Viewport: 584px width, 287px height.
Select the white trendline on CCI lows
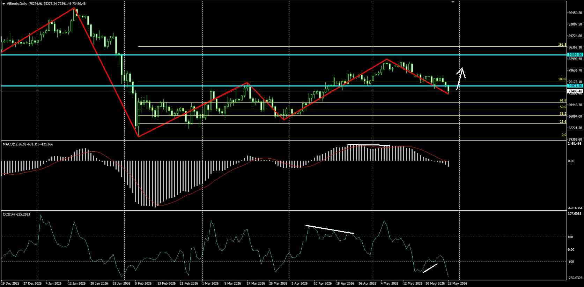(x=430, y=268)
